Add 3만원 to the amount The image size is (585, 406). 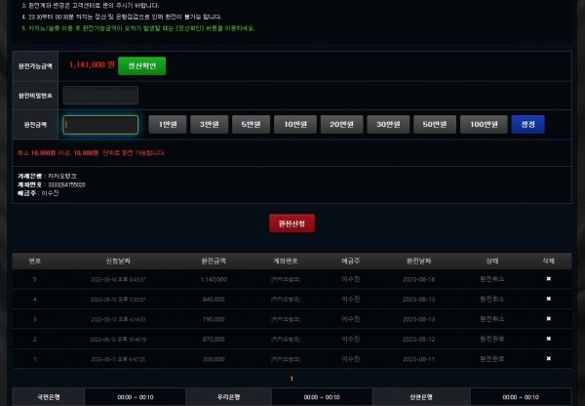[210, 124]
